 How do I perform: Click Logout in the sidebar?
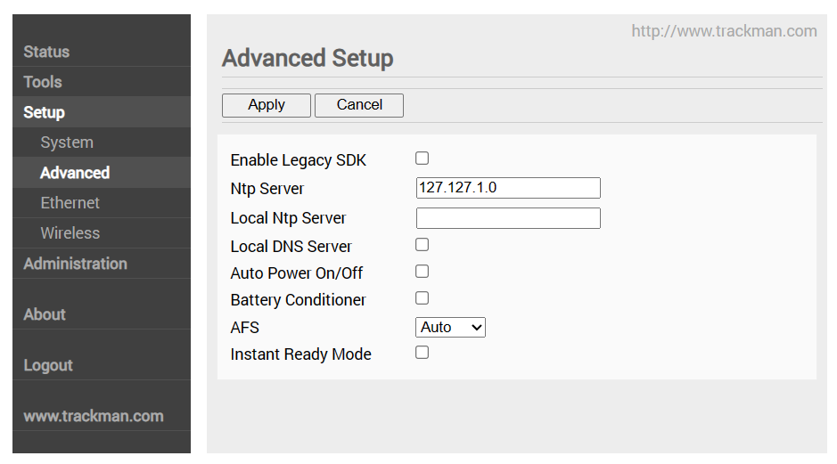click(48, 365)
